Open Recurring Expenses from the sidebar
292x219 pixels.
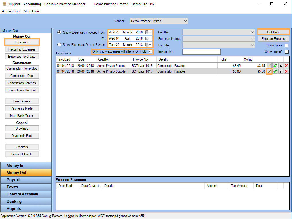tap(22, 49)
